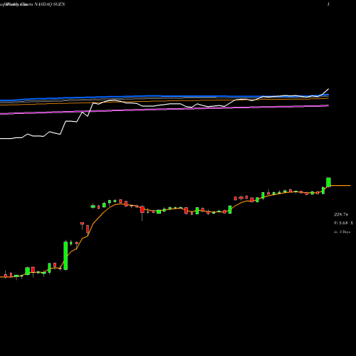Click the red candle with the longest lower wick
Screen dimensions: 356x356
pos(142,213)
